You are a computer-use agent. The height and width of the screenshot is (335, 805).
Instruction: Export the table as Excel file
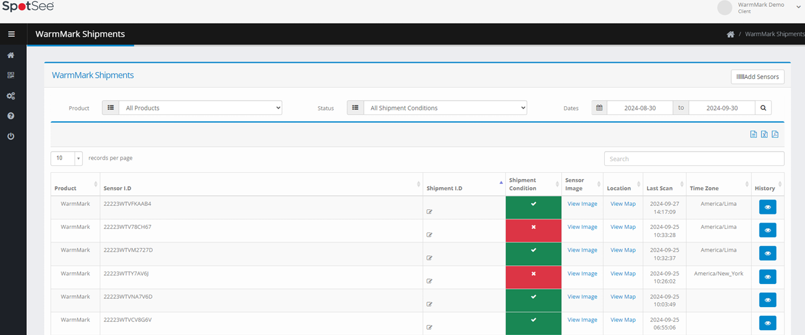pos(764,134)
